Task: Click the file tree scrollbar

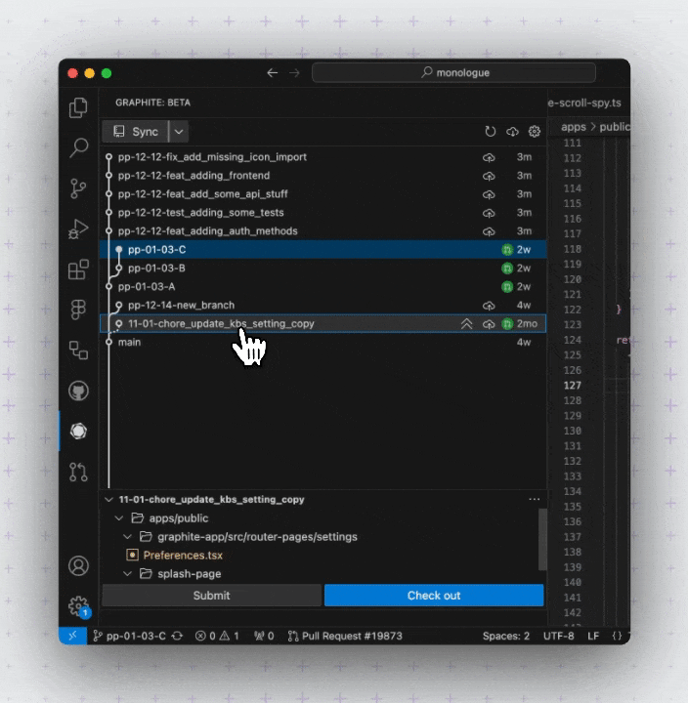Action: tap(542, 539)
